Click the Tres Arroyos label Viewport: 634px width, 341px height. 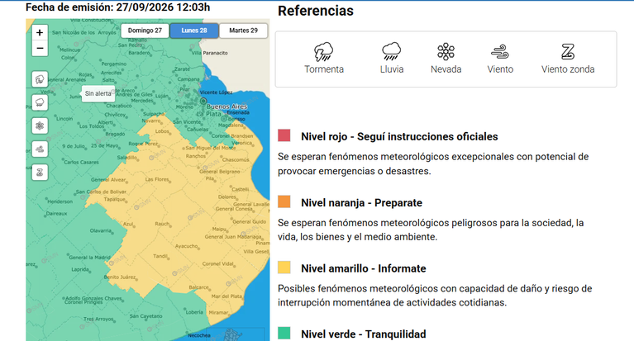[98, 319]
